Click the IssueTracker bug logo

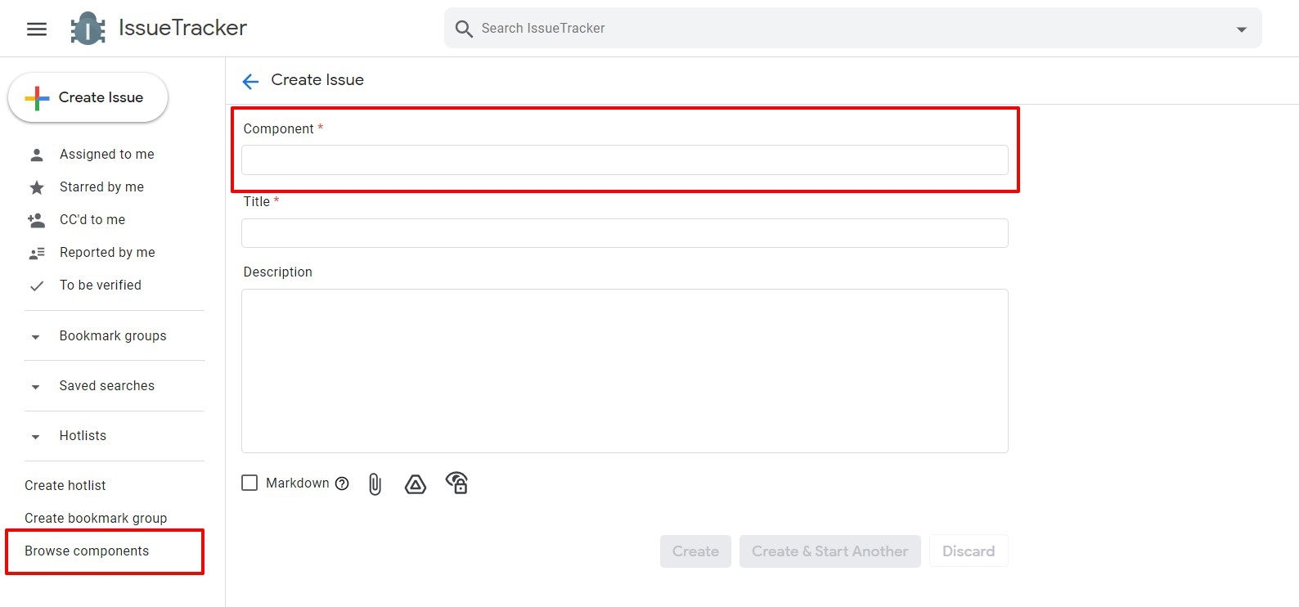pos(88,29)
